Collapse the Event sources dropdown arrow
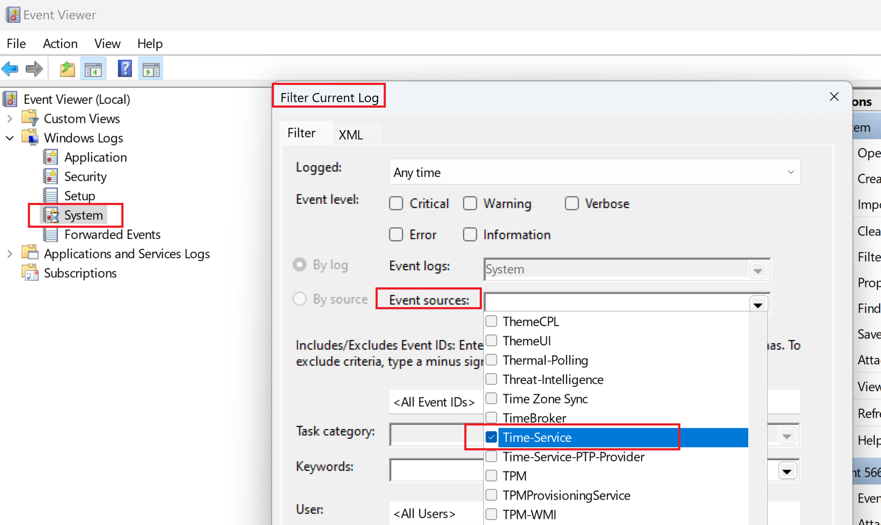Image resolution: width=881 pixels, height=525 pixels. tap(758, 305)
